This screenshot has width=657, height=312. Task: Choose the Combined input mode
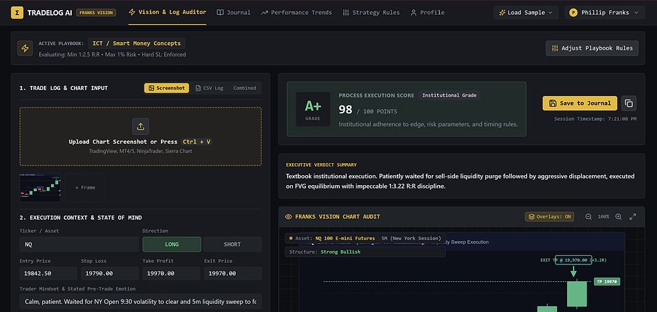245,88
